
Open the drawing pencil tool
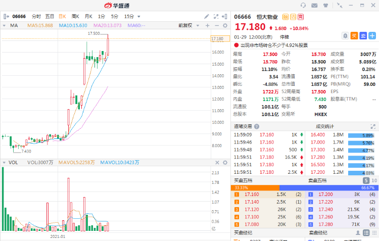pyautogui.click(x=206, y=17)
